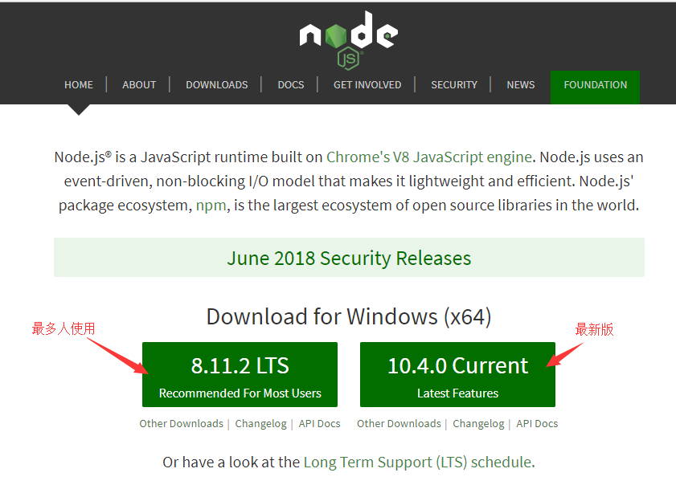Viewport: 676px width, 489px height.
Task: Open Chrome's V8 JavaScript engine link
Action: coord(428,157)
